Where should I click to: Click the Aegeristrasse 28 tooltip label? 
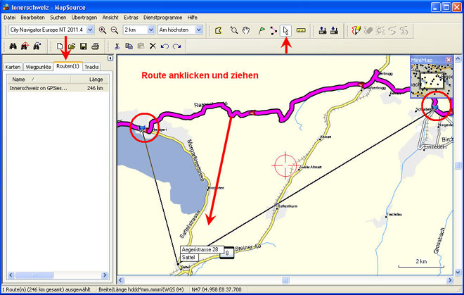click(x=202, y=250)
